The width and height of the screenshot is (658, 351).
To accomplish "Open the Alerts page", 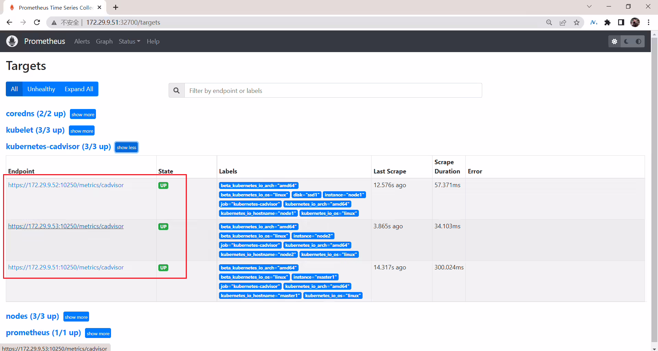I will point(82,41).
